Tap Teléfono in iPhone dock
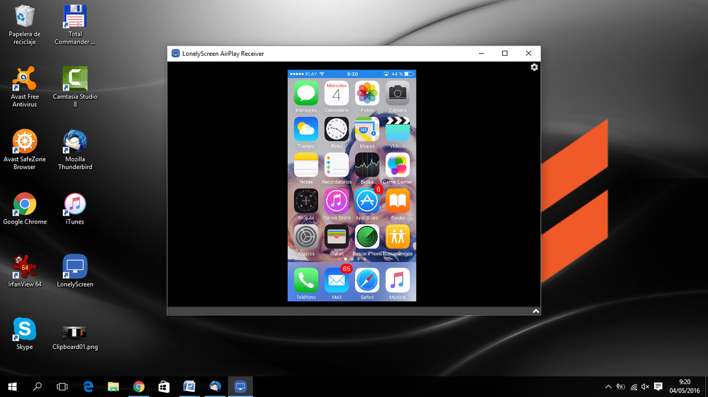The image size is (708, 397). point(306,280)
